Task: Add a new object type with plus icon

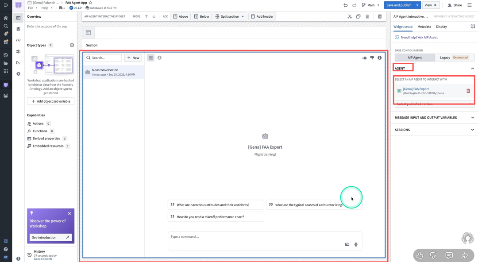Action: 72,45
